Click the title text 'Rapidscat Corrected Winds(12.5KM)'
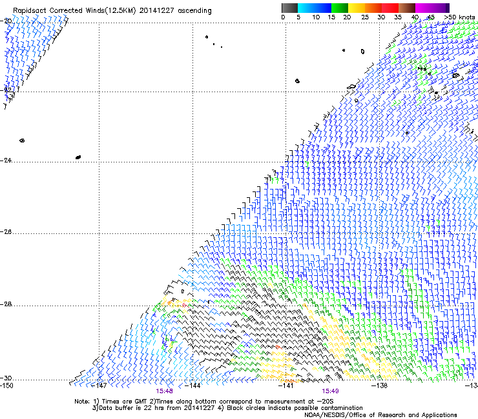This screenshot has width=478, height=419. click(x=74, y=11)
